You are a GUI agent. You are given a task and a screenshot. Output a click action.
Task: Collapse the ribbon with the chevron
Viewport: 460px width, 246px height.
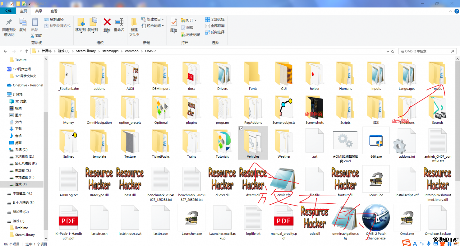coord(450,11)
